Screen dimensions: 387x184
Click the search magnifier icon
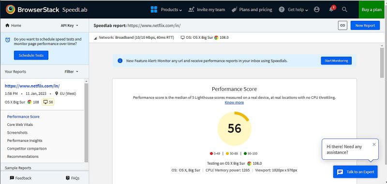(344, 9)
